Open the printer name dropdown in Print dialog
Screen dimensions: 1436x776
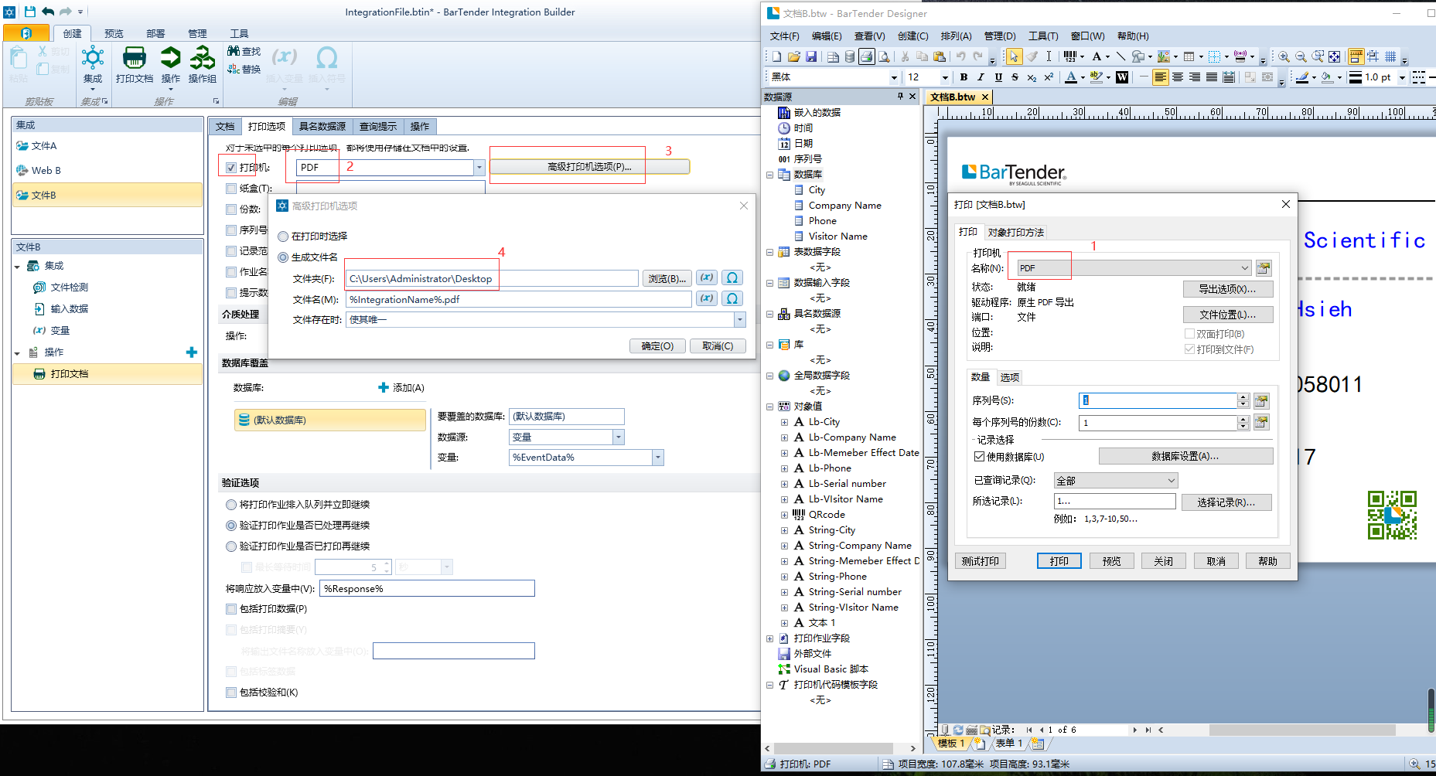[x=1244, y=268]
